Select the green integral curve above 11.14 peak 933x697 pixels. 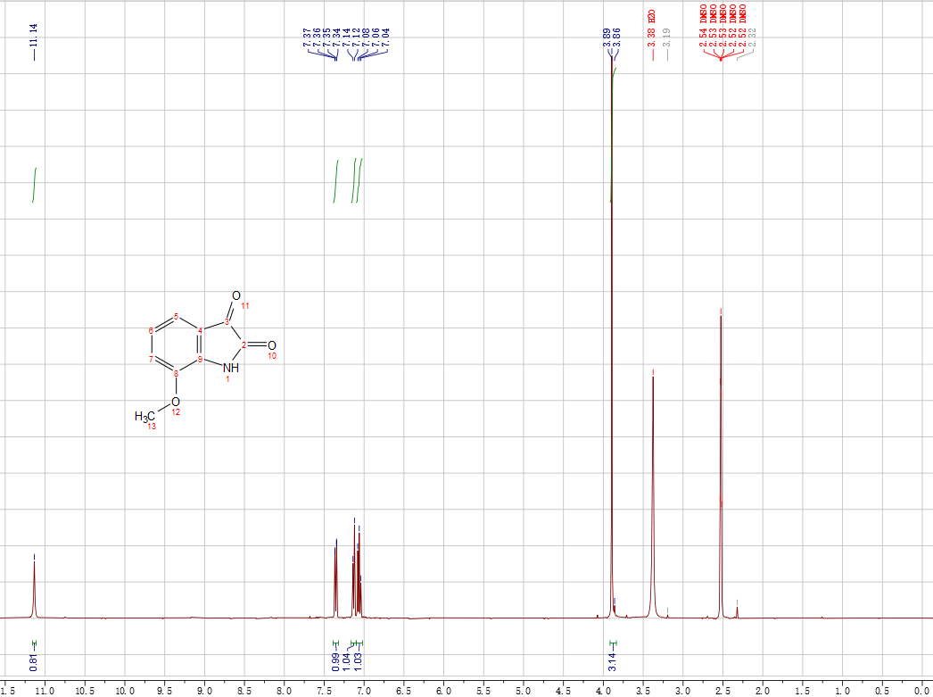(x=35, y=185)
